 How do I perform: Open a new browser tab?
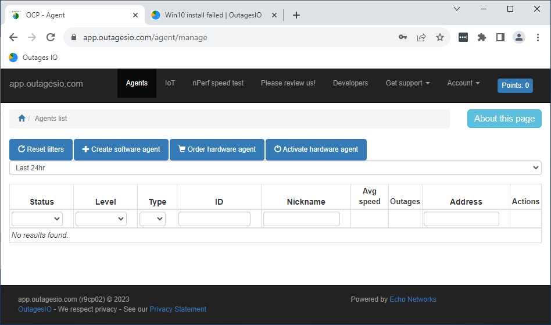point(296,15)
